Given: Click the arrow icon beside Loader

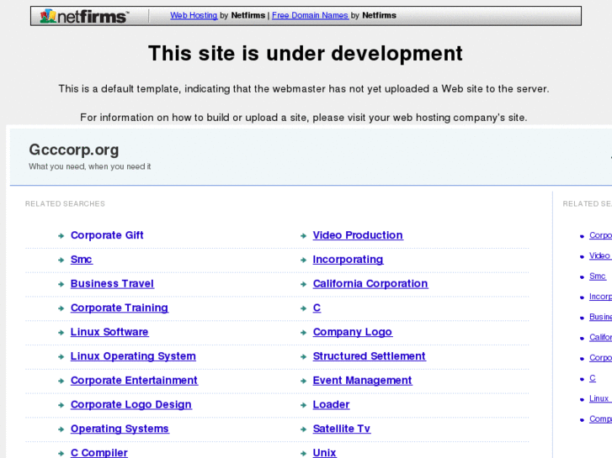Looking at the screenshot, I should [x=303, y=405].
